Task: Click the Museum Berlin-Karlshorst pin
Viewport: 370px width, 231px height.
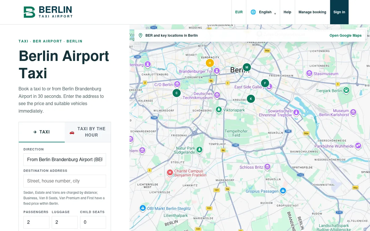Action: (353, 112)
